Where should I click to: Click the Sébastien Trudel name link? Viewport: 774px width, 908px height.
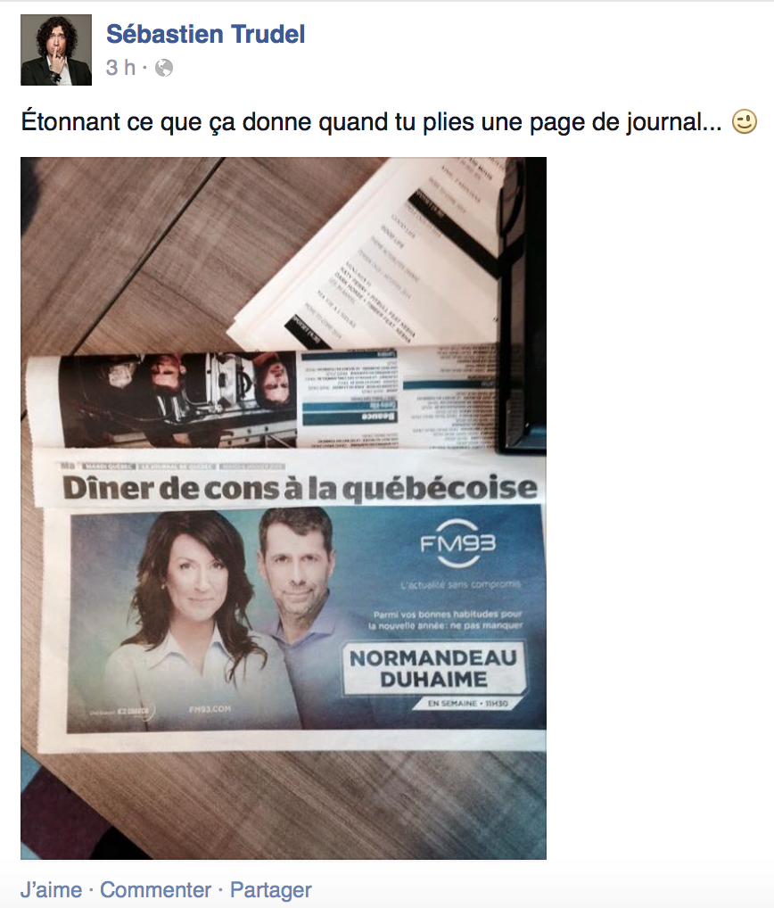tap(205, 34)
